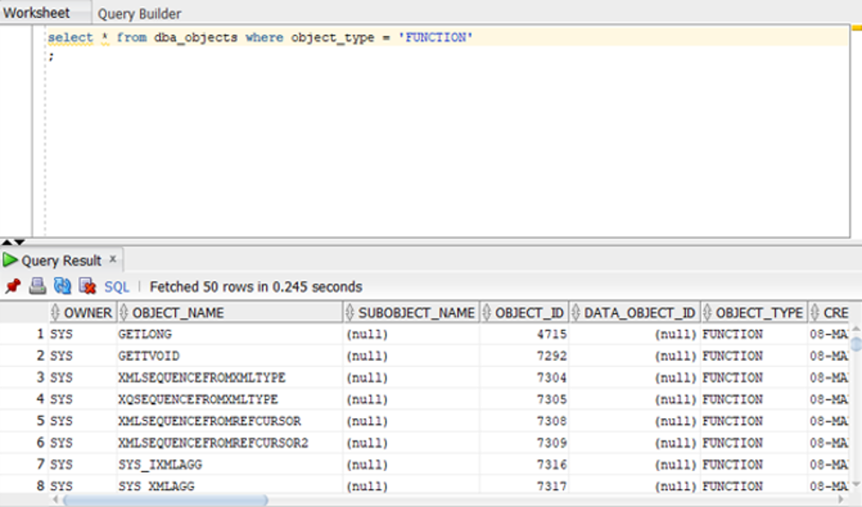This screenshot has height=507, width=862.
Task: Select the Worksheet tab
Action: click(x=36, y=13)
